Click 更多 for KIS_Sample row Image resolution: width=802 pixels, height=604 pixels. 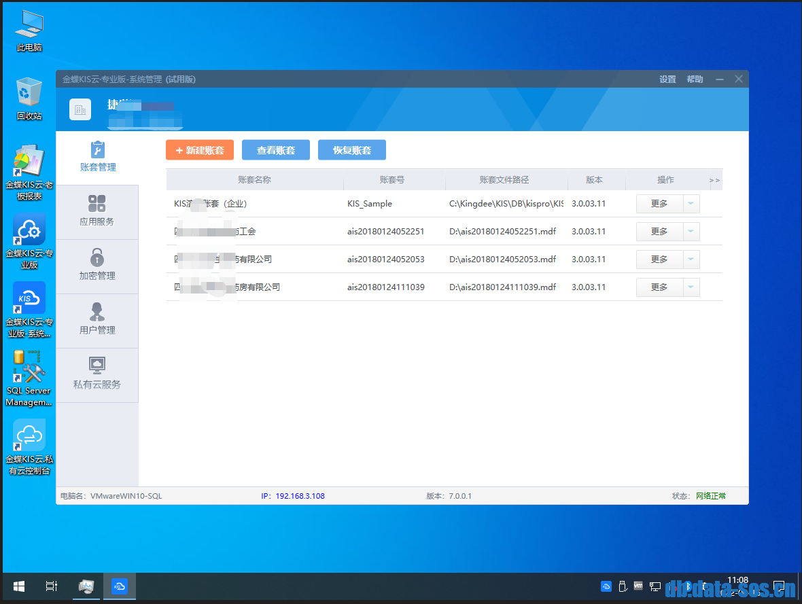(x=659, y=204)
